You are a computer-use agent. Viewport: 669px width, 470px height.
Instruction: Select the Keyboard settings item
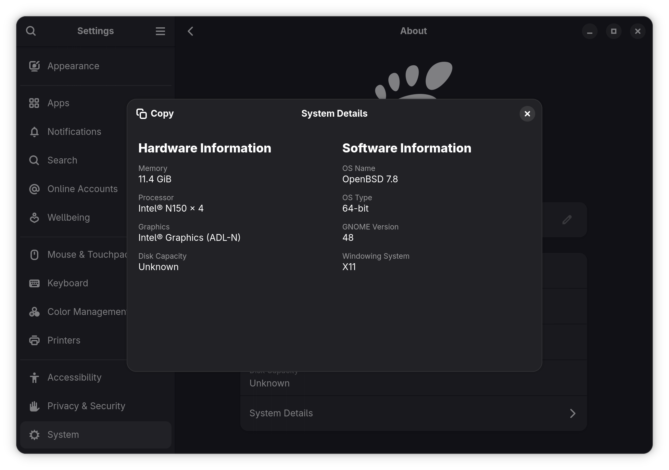tap(68, 283)
